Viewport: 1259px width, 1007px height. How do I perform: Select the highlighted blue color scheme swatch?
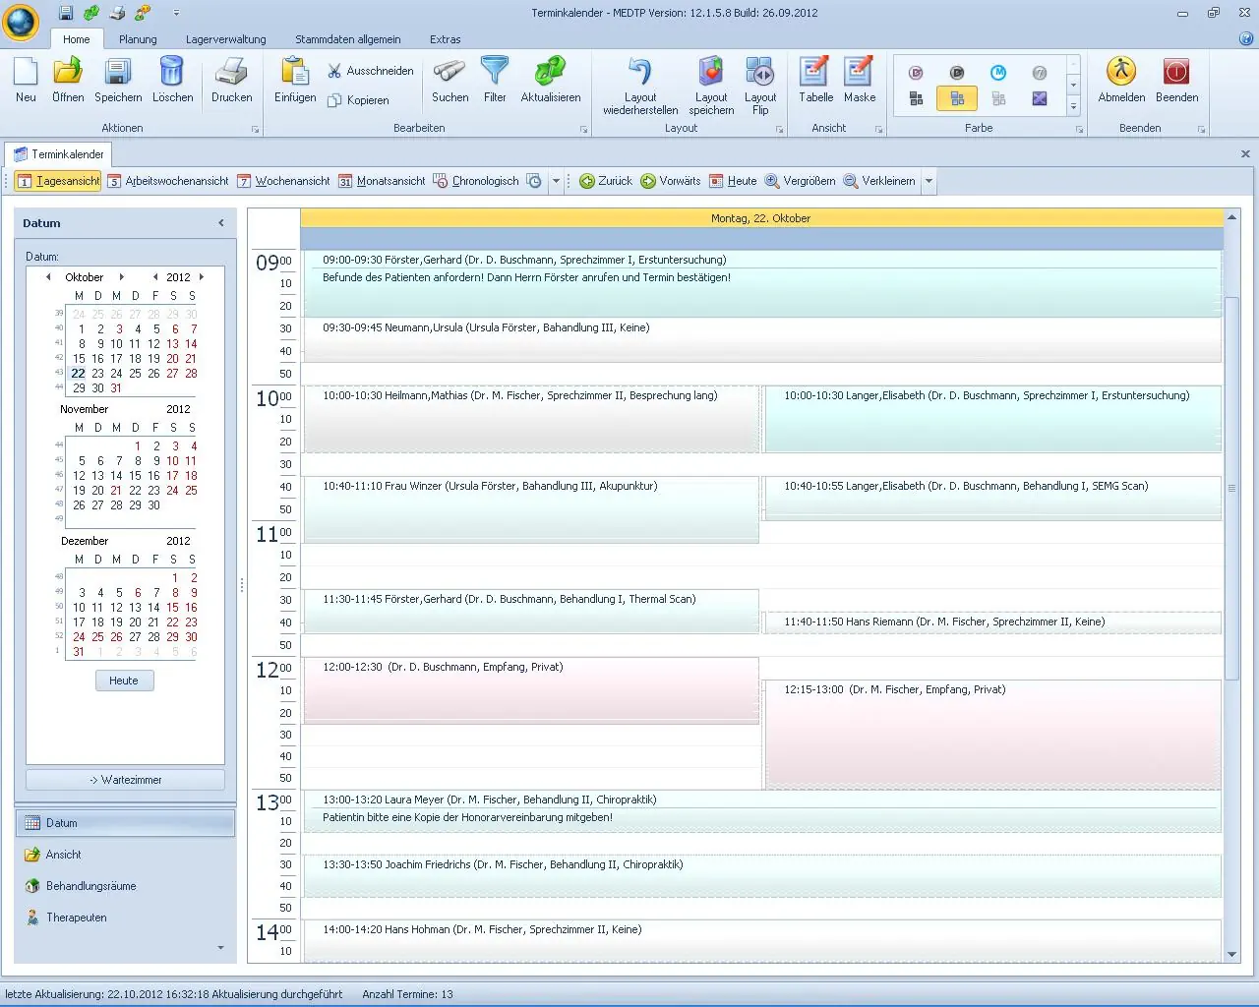pos(956,97)
